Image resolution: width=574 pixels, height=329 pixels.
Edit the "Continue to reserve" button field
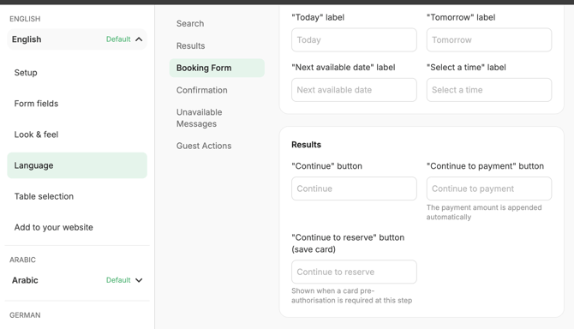354,272
